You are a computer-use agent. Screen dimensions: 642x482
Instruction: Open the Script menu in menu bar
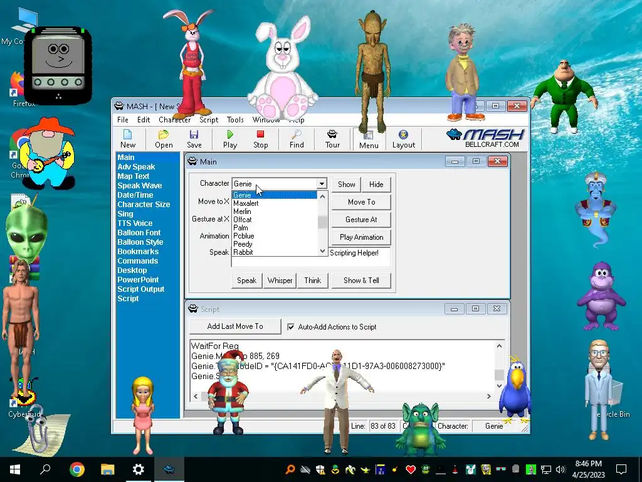click(x=209, y=120)
